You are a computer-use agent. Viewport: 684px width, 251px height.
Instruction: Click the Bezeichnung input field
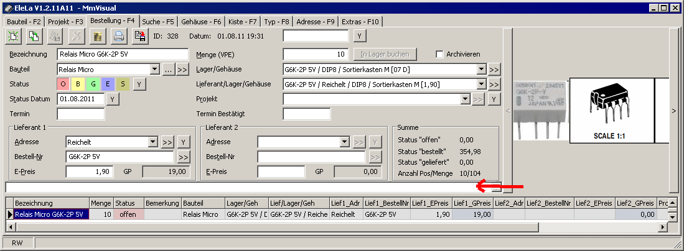point(123,54)
